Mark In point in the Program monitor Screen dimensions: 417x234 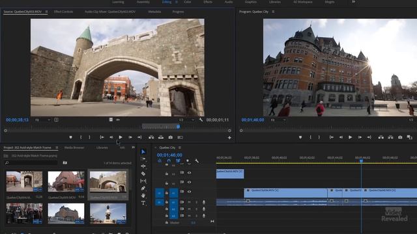(310, 137)
